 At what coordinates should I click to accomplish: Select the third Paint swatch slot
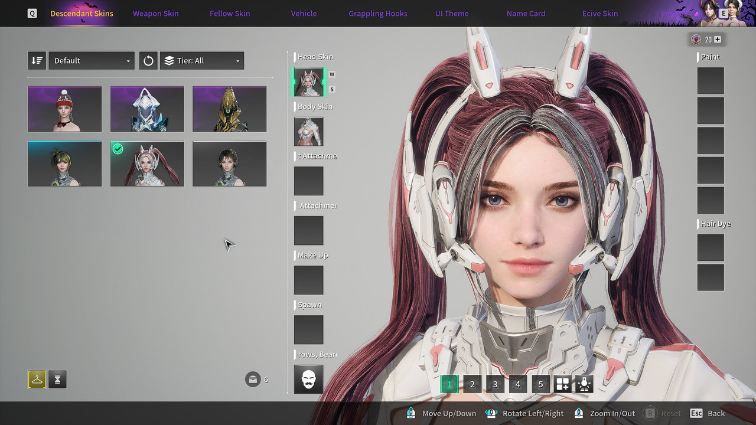click(711, 140)
